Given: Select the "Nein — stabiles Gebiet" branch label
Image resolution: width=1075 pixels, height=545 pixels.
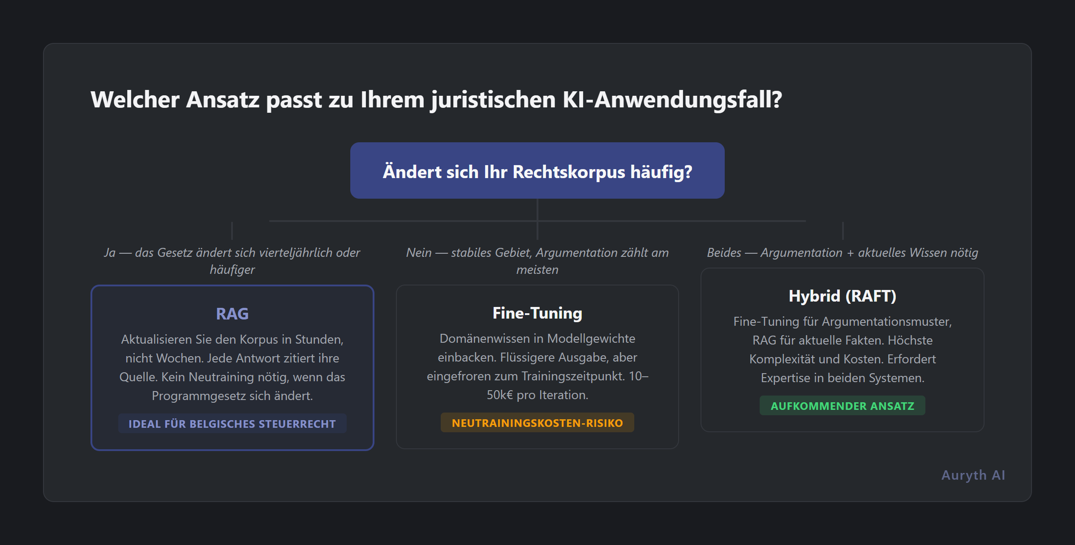Looking at the screenshot, I should (537, 261).
